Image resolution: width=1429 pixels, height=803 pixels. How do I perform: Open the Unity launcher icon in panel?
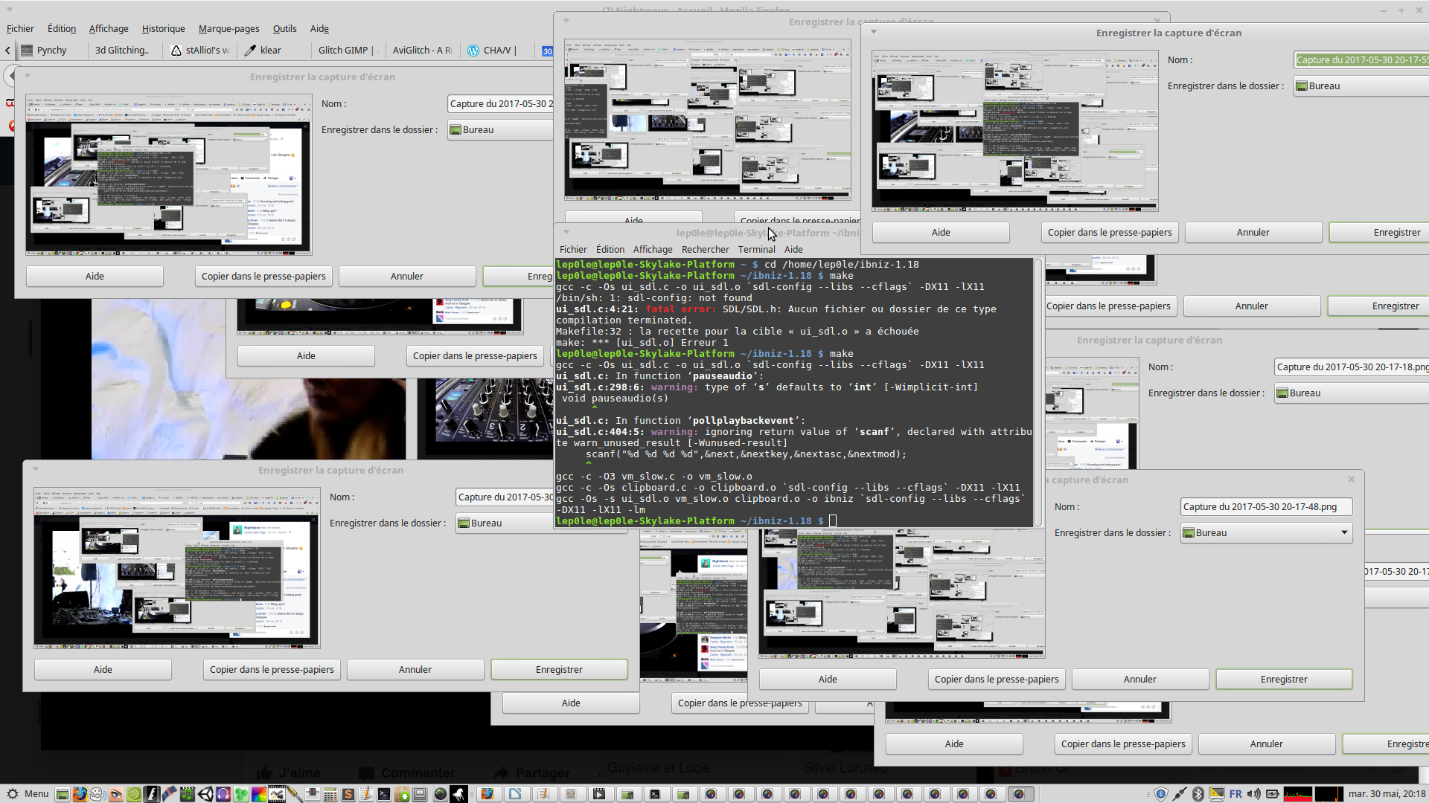pyautogui.click(x=205, y=794)
